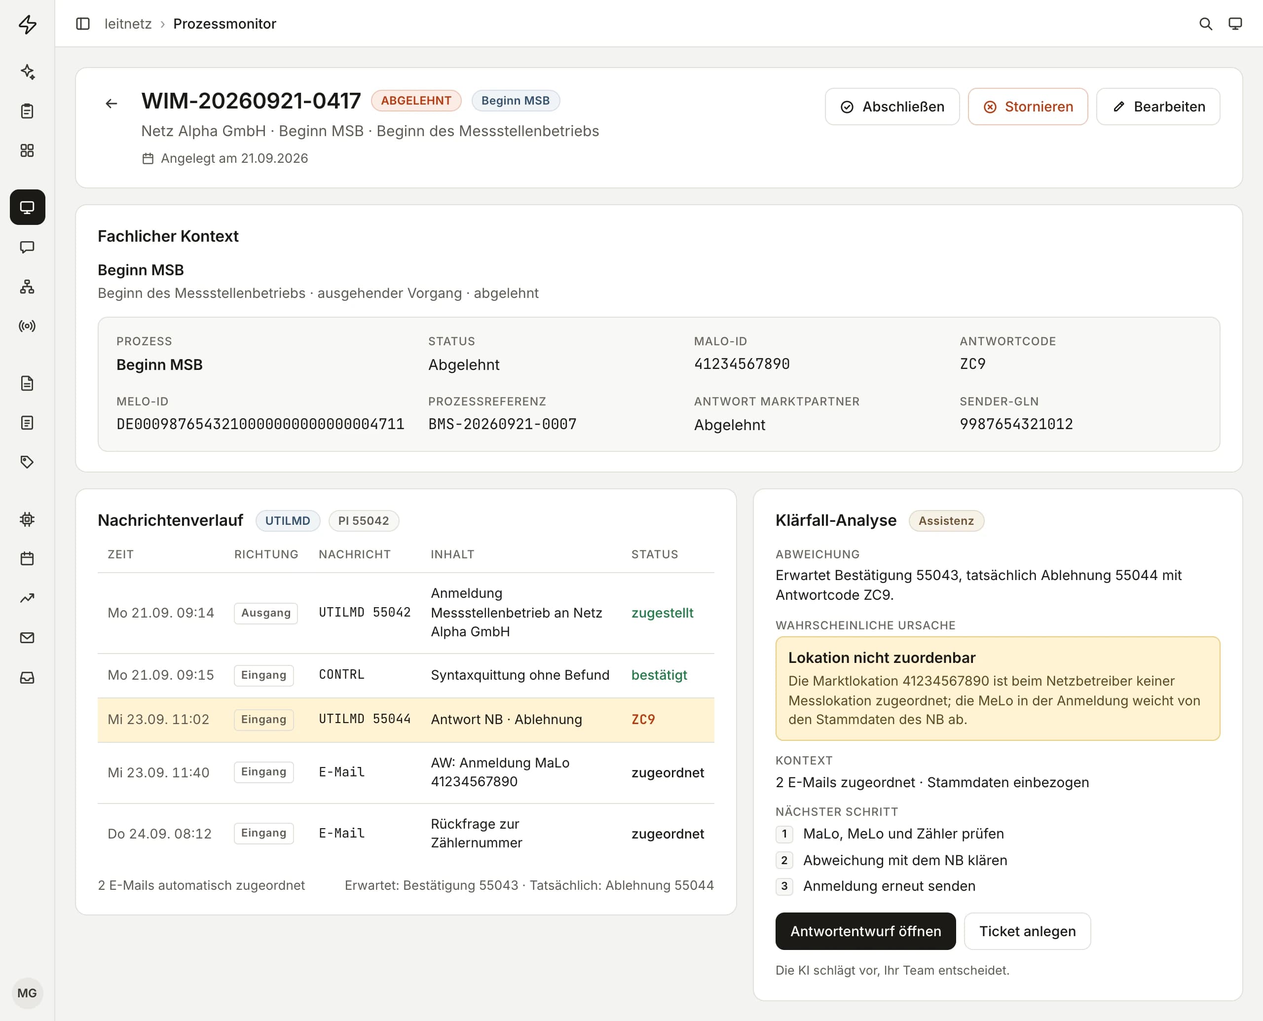Open the chat bubble sidebar icon

tap(27, 247)
